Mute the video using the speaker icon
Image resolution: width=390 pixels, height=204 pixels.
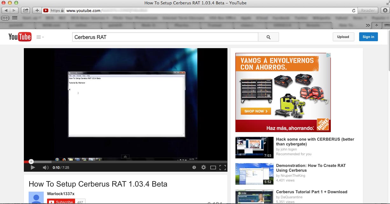tap(45, 168)
